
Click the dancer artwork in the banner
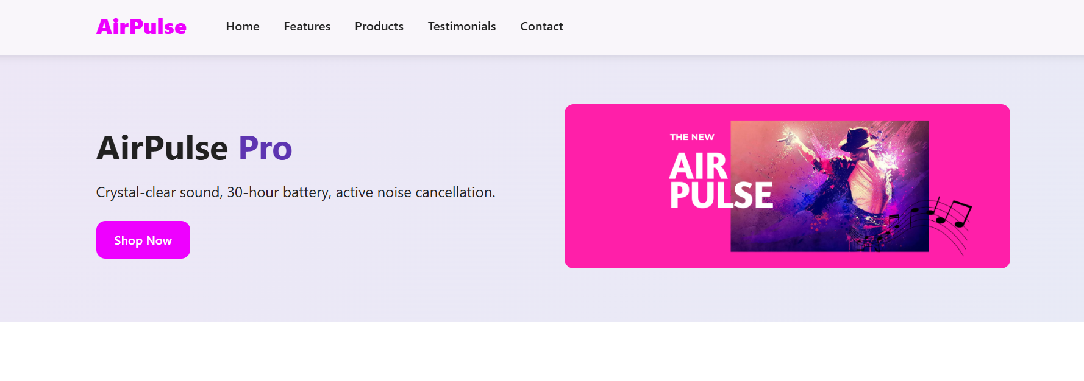[x=829, y=186]
